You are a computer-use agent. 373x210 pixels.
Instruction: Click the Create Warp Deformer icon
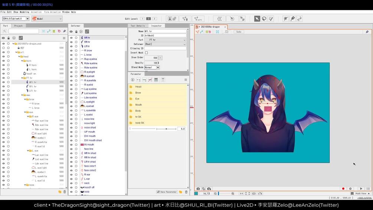219,19
